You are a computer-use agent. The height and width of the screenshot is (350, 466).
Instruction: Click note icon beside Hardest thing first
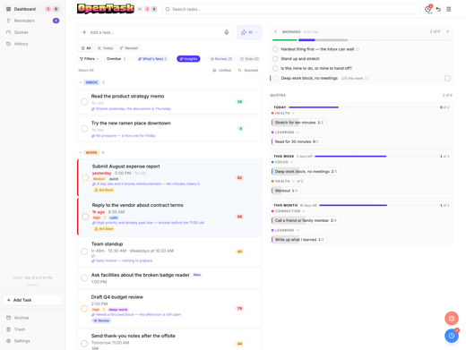[358, 49]
